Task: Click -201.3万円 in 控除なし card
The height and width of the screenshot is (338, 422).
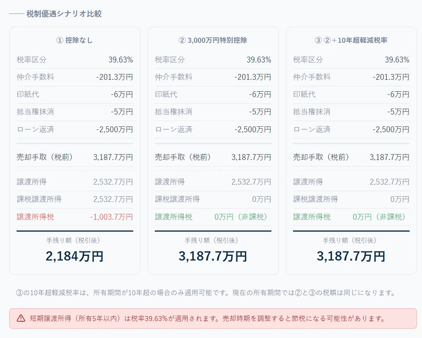Action: click(115, 77)
